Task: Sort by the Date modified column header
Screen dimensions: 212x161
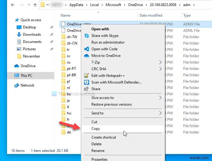Action: (151, 15)
